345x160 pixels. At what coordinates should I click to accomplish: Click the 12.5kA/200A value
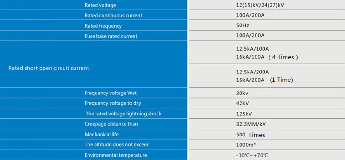pyautogui.click(x=252, y=72)
